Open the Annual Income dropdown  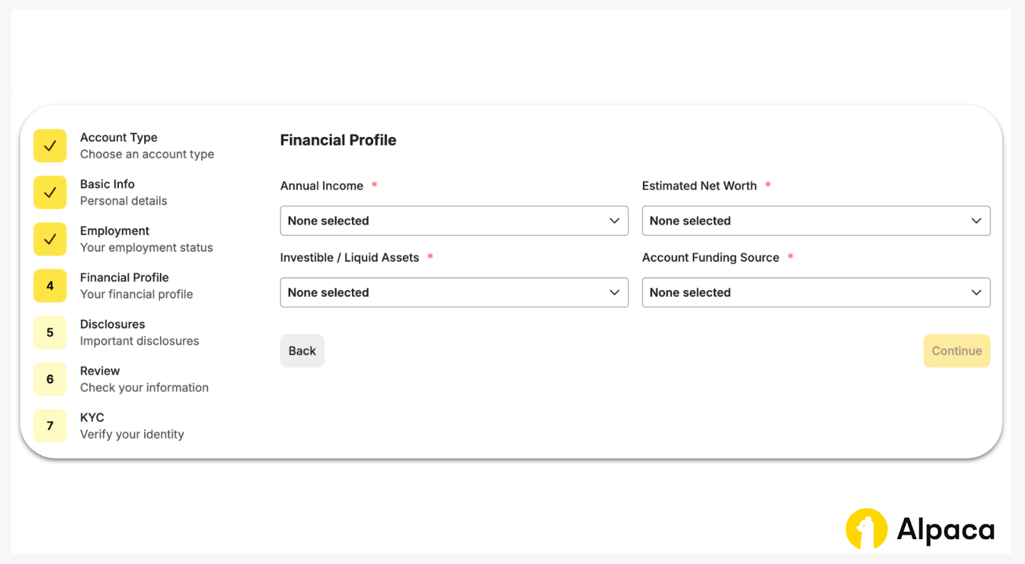click(454, 220)
